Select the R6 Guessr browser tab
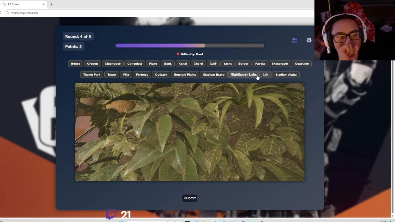This screenshot has height=222, width=395. coord(23,4)
